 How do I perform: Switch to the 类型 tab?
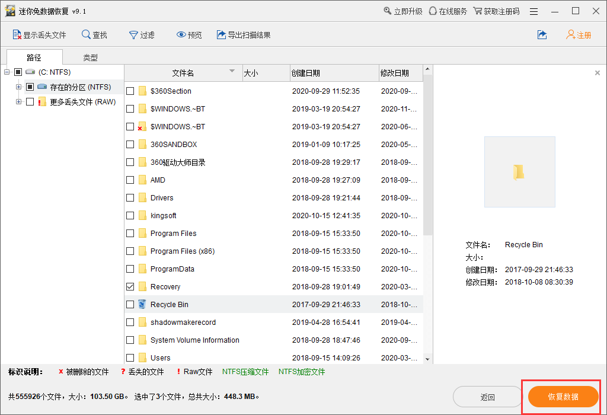click(90, 58)
